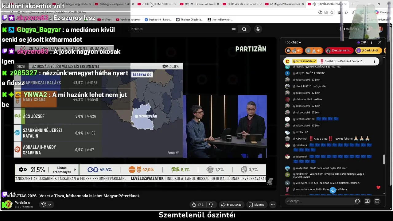Open more actions ellipsis under video

tap(273, 204)
